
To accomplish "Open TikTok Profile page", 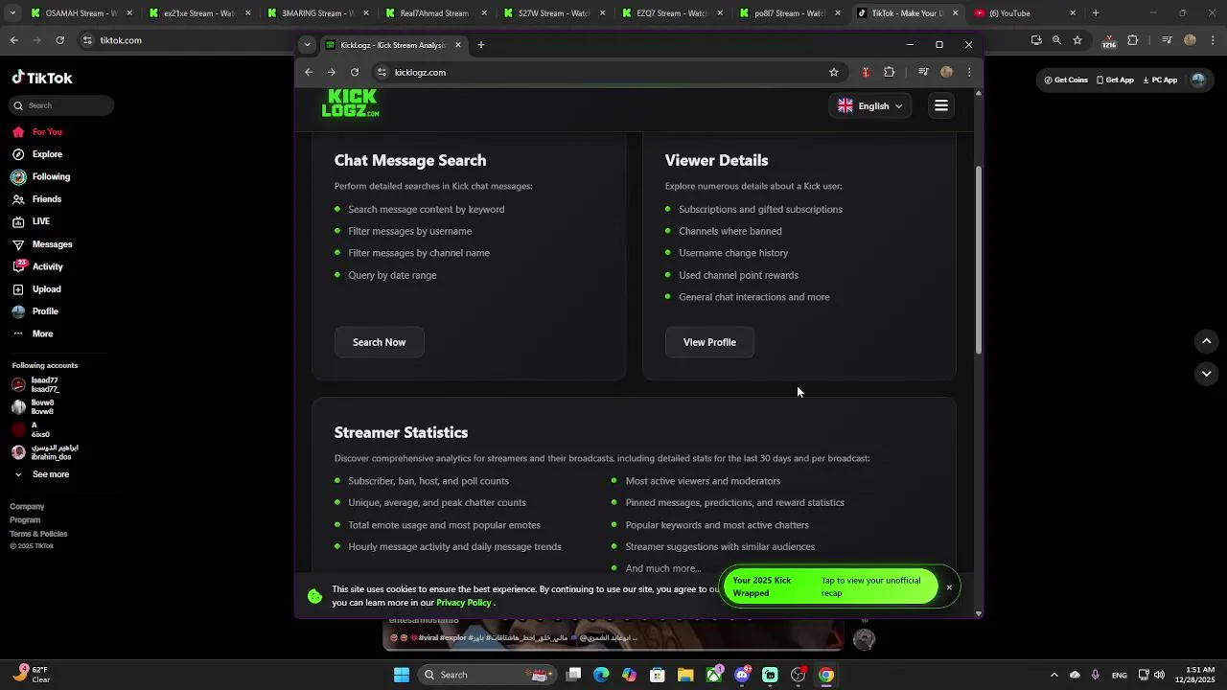I will [36, 311].
